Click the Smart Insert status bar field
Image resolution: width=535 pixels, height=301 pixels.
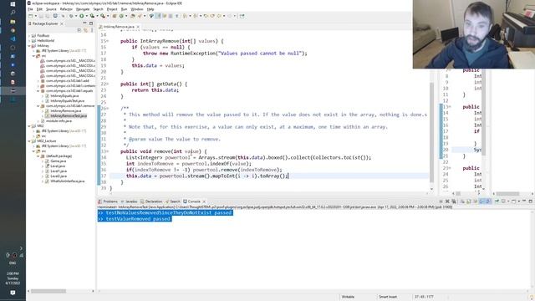(388, 297)
